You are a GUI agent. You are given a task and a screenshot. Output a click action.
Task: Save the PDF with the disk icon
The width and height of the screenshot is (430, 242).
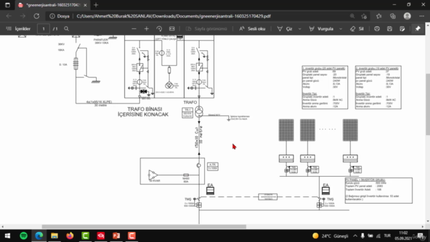tap(390, 28)
